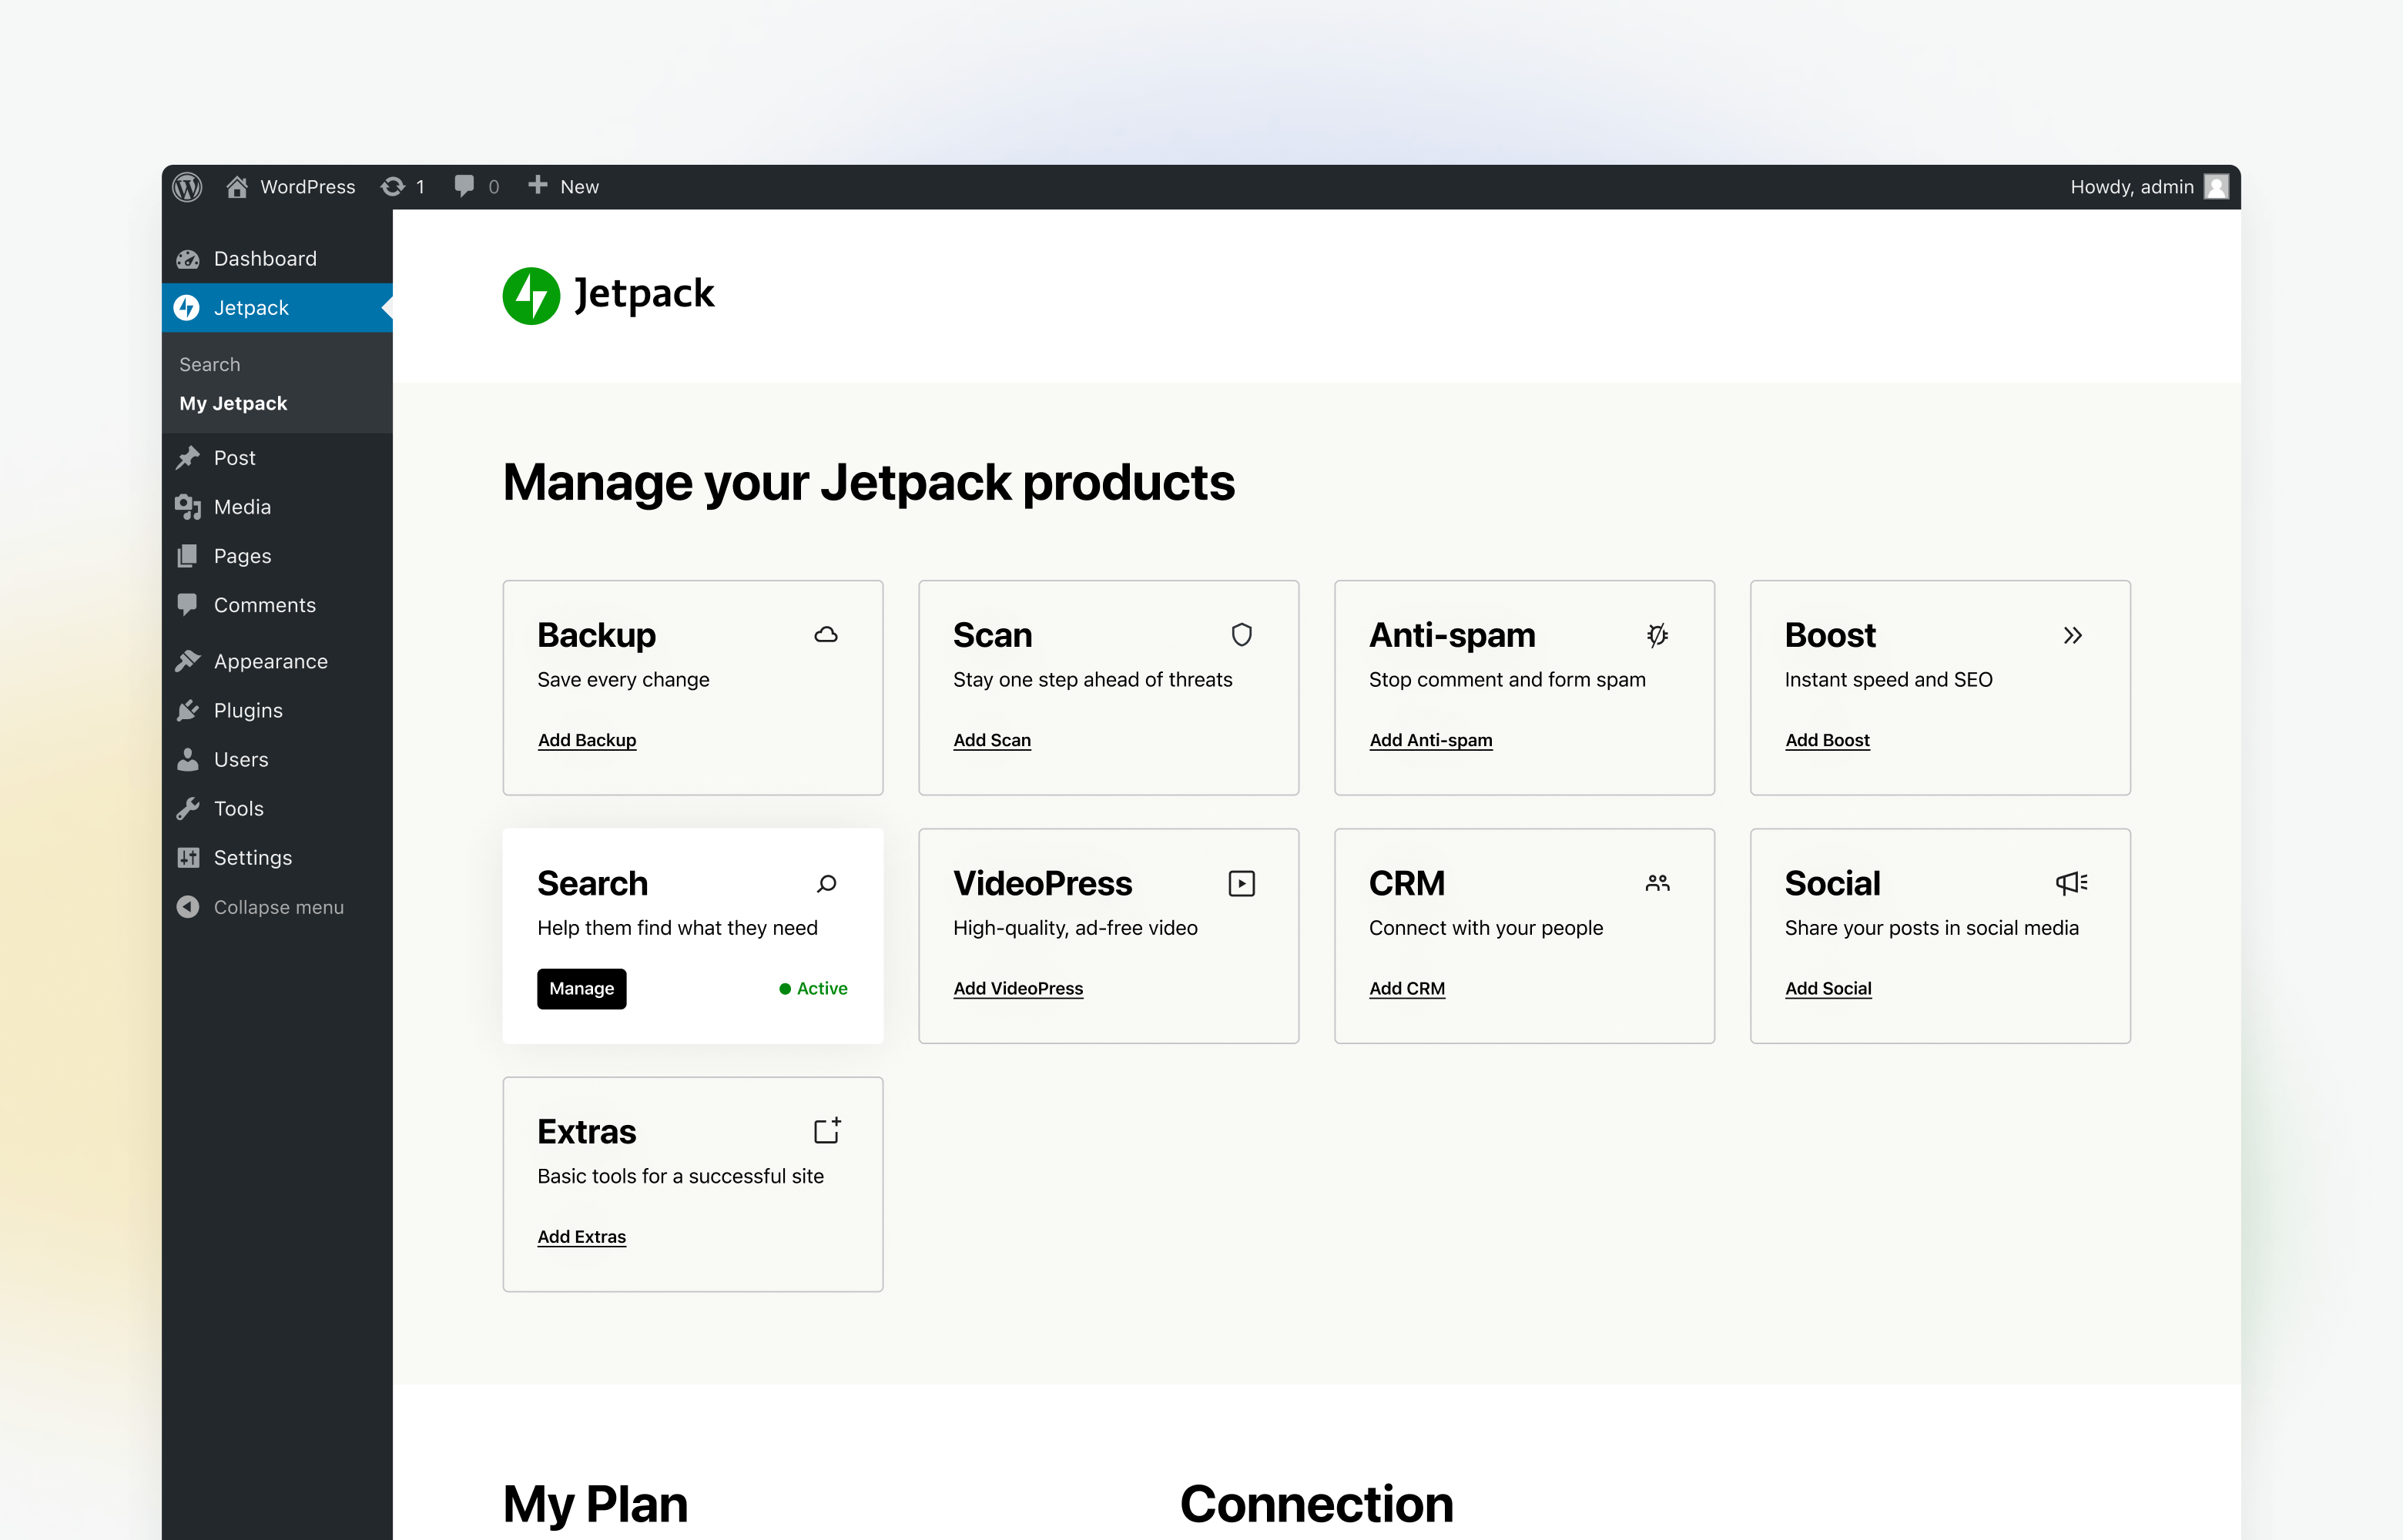2403x1540 pixels.
Task: Click the updates arrows icon in toolbar
Action: click(392, 187)
